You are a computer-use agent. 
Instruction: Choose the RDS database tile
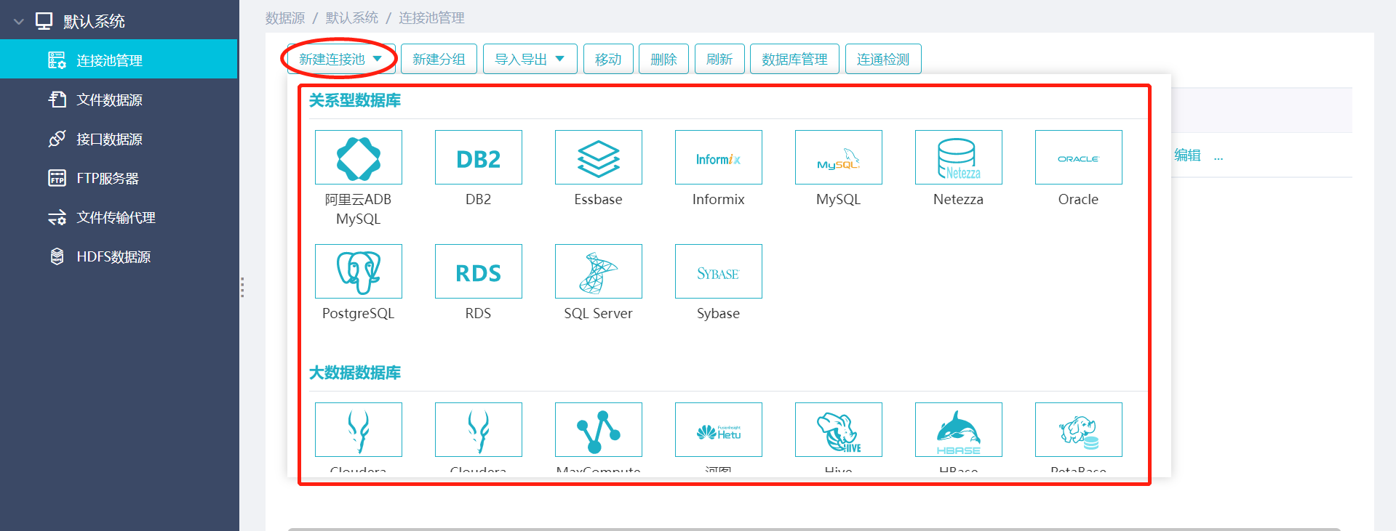(479, 272)
